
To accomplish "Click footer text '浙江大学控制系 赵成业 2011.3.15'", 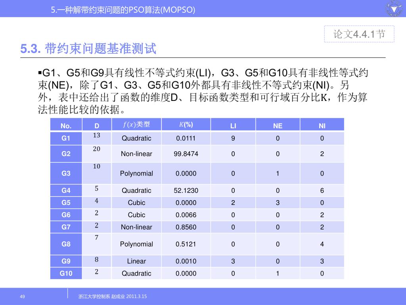I will point(113,296).
